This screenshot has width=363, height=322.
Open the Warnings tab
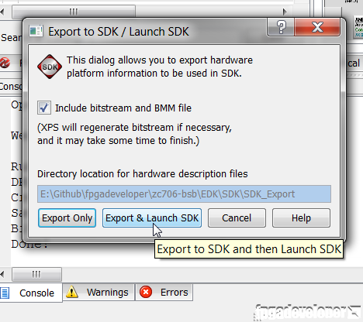[x=99, y=293]
